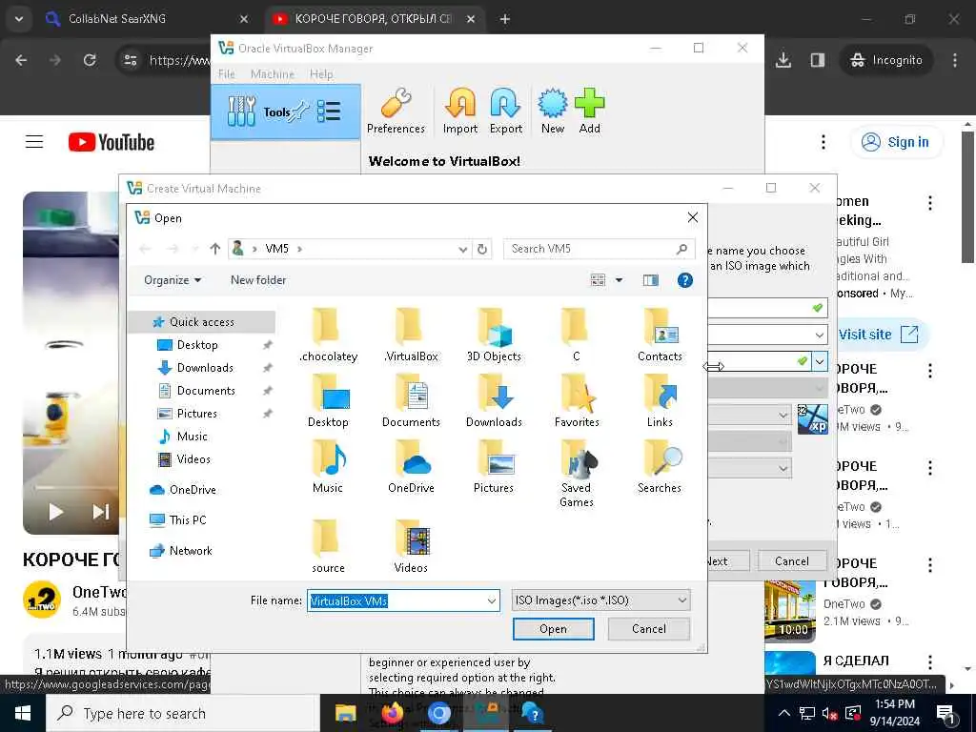
Task: Cancel the Open file dialog
Action: coord(648,629)
